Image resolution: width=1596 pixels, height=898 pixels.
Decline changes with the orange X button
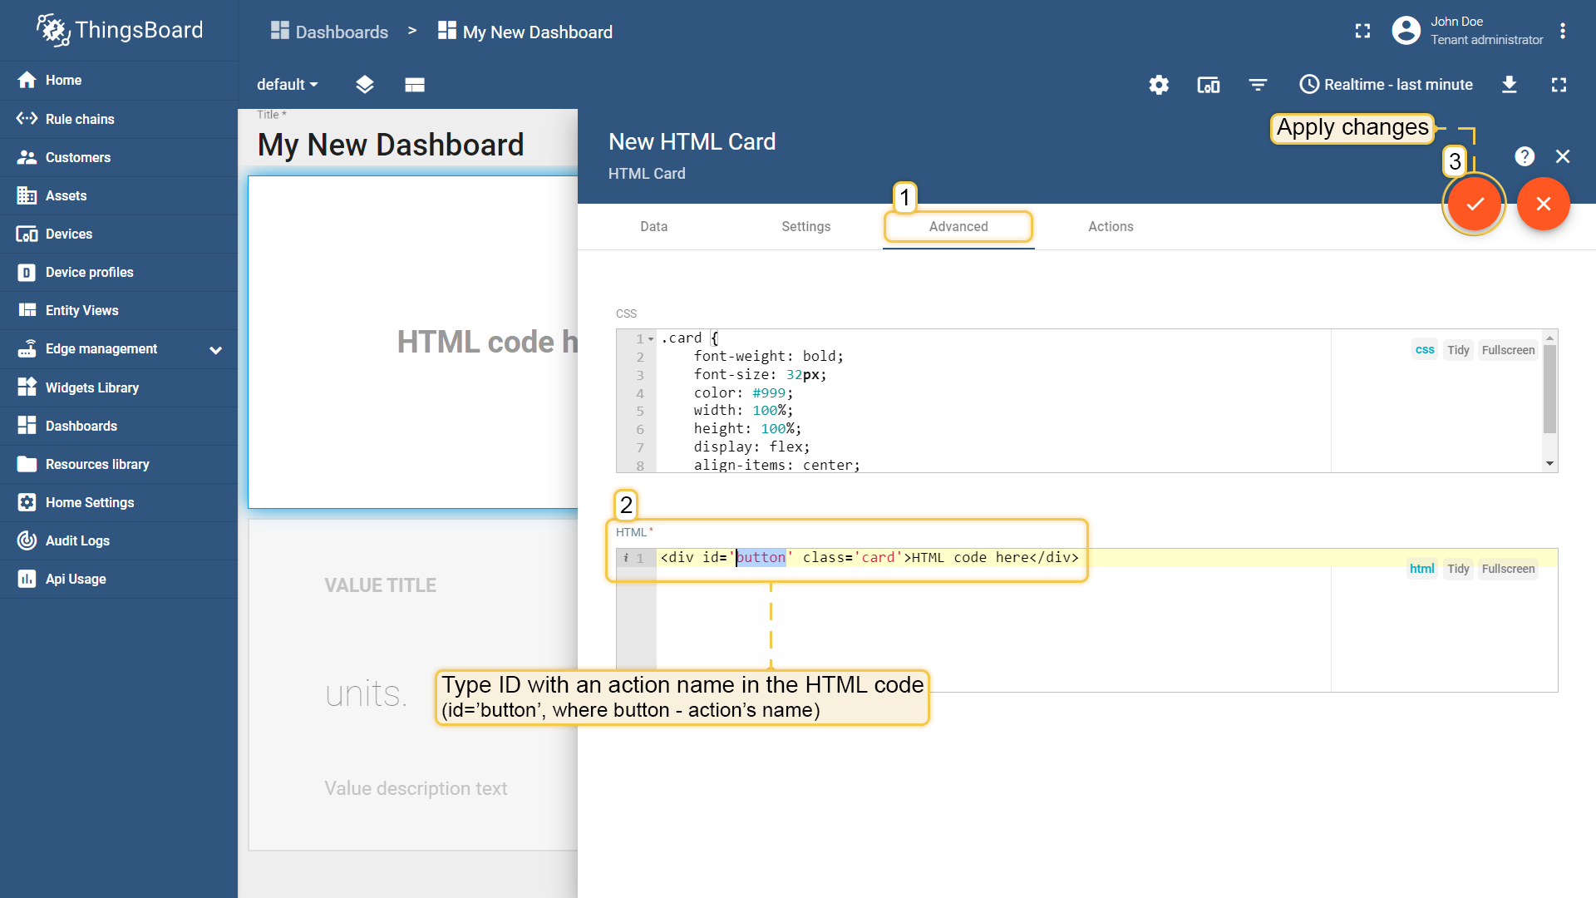(1544, 204)
